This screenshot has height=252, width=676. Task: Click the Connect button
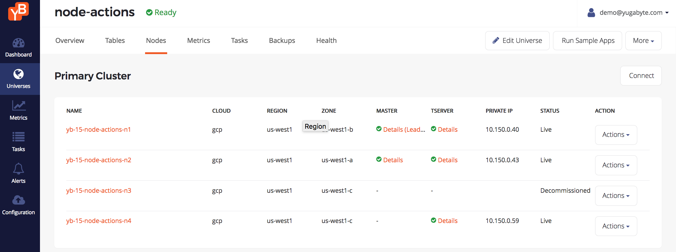coord(641,76)
